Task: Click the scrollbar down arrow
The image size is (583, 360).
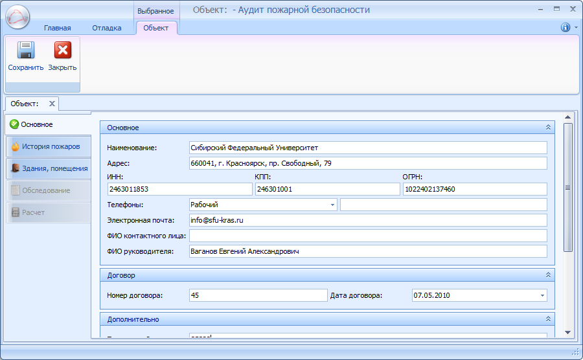Action: pos(567,333)
